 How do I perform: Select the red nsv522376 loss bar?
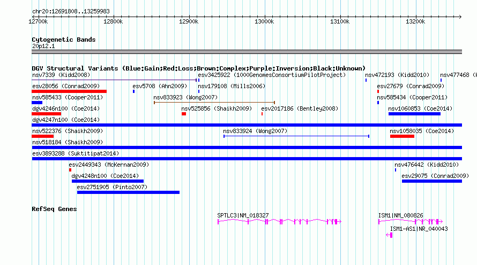pos(43,136)
